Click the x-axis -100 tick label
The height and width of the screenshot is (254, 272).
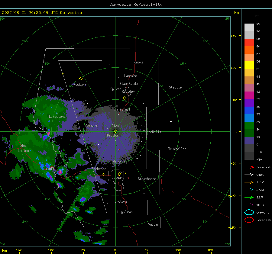pos(50,250)
